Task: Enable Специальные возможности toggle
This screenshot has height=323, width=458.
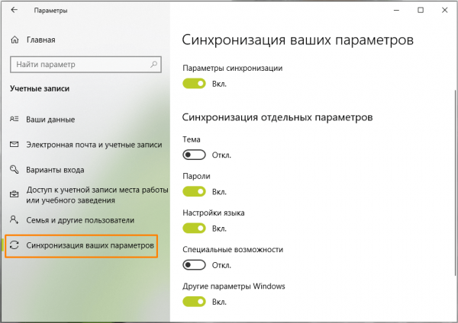Action: (194, 265)
